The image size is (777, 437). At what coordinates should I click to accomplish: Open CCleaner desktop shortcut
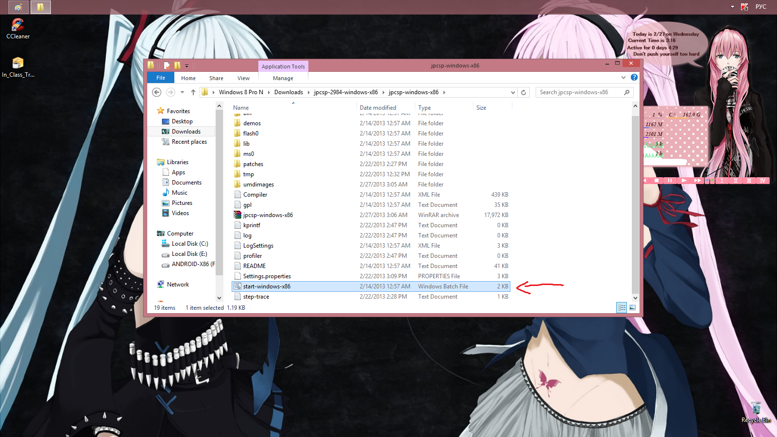18,29
